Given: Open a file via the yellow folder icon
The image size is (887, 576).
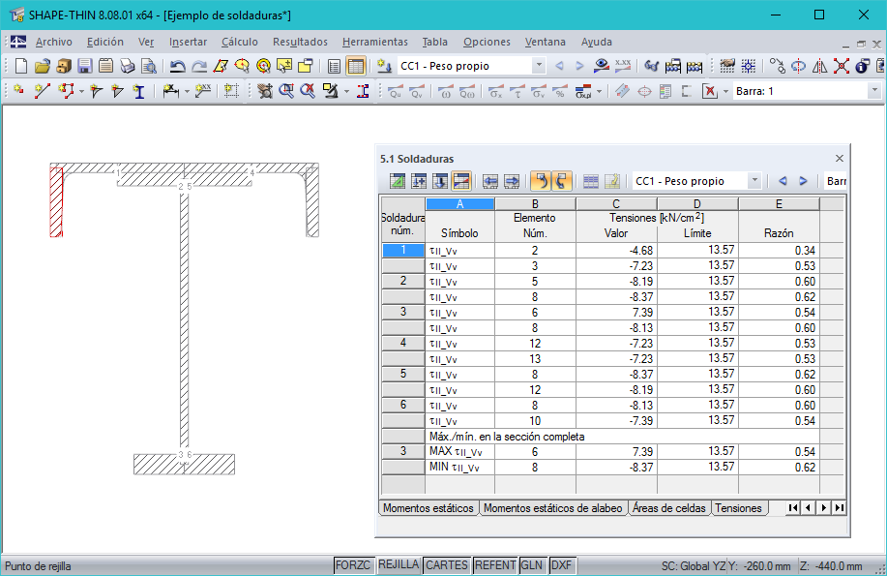Looking at the screenshot, I should click(x=42, y=66).
